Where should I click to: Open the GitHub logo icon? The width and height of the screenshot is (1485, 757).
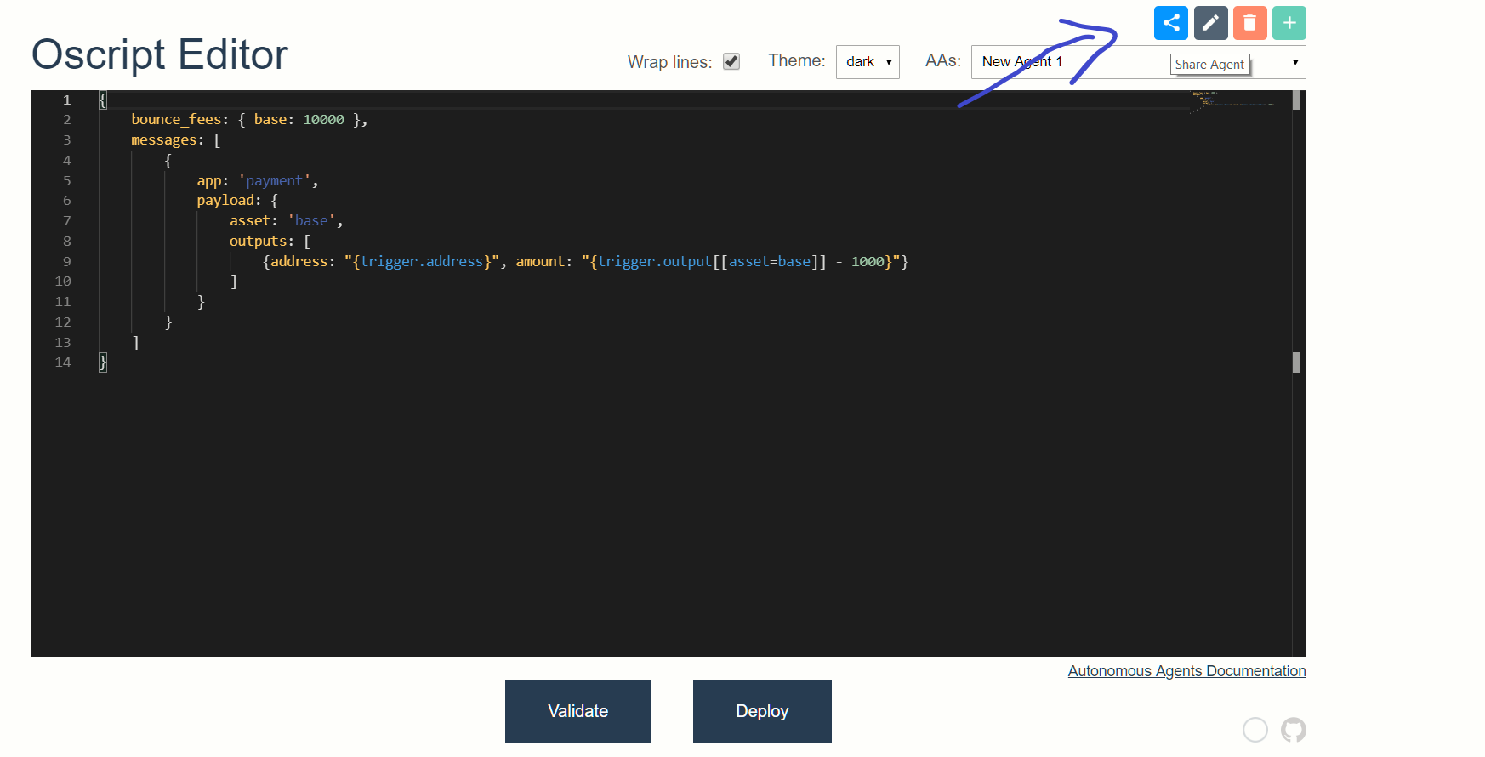(1294, 730)
